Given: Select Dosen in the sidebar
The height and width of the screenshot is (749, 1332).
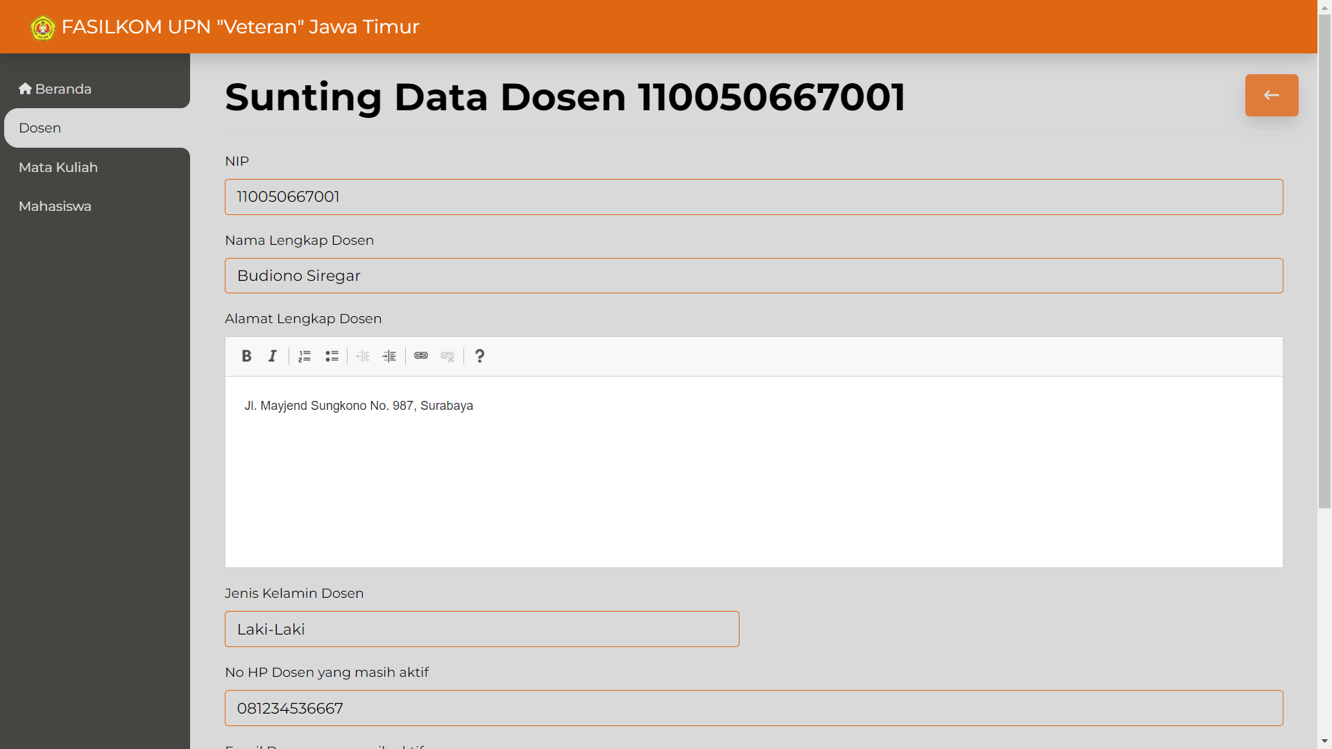Looking at the screenshot, I should click(97, 128).
